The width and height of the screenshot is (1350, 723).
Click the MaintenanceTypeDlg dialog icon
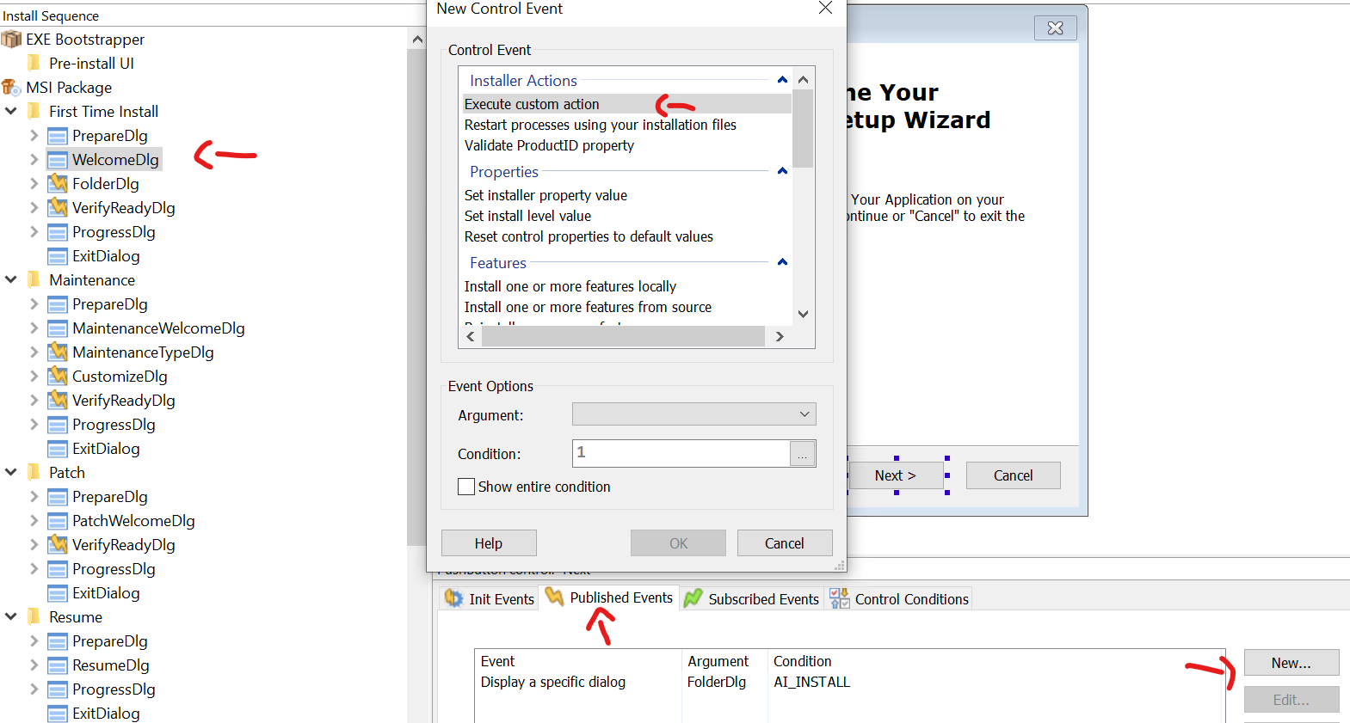pyautogui.click(x=58, y=352)
